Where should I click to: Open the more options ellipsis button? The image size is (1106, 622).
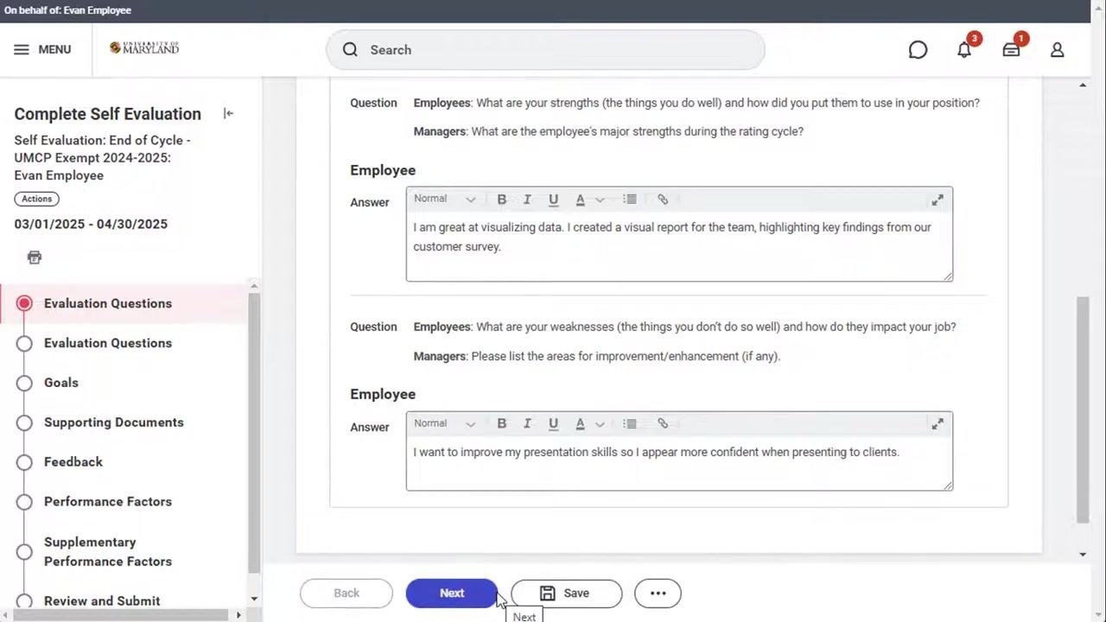658,593
